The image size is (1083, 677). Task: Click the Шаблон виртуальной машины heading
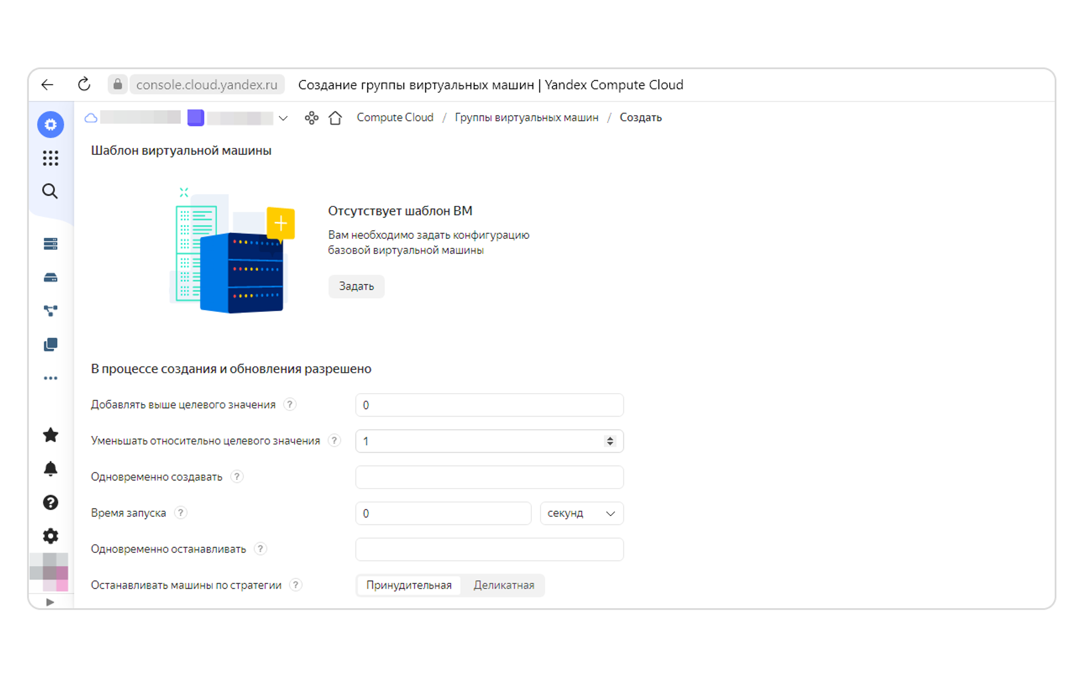point(181,151)
